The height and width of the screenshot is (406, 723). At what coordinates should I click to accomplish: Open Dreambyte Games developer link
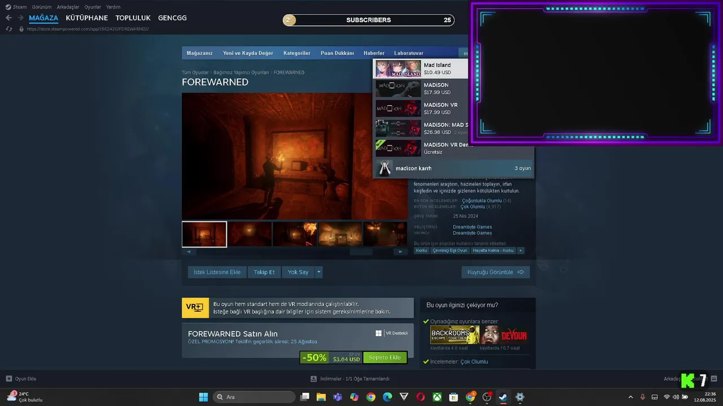(x=472, y=227)
